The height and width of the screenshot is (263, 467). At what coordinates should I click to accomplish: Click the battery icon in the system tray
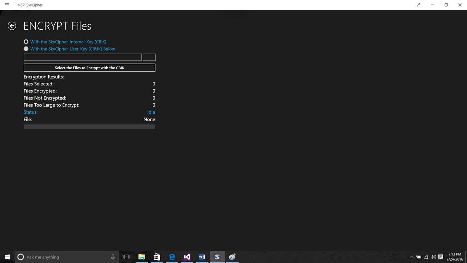point(419,257)
